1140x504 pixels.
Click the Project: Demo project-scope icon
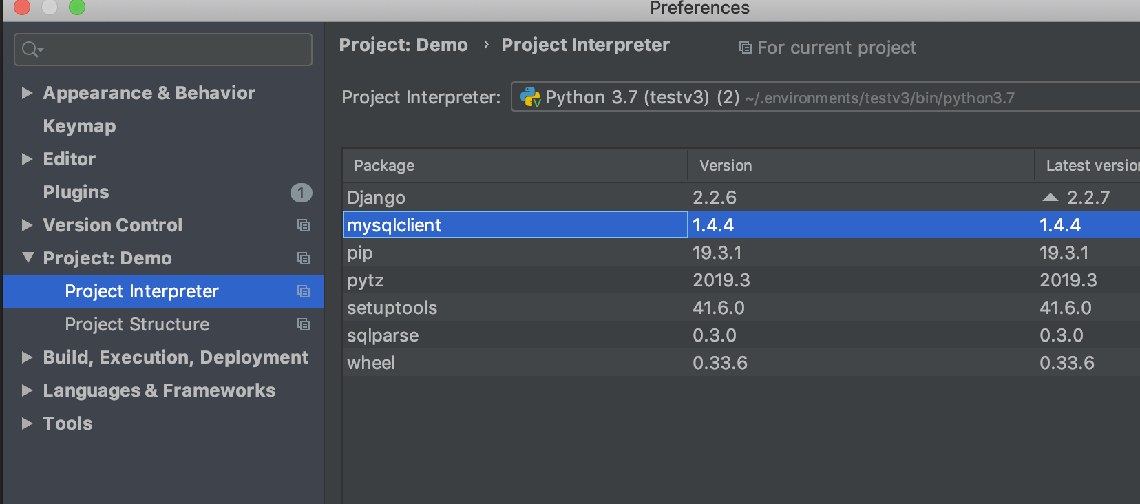304,258
